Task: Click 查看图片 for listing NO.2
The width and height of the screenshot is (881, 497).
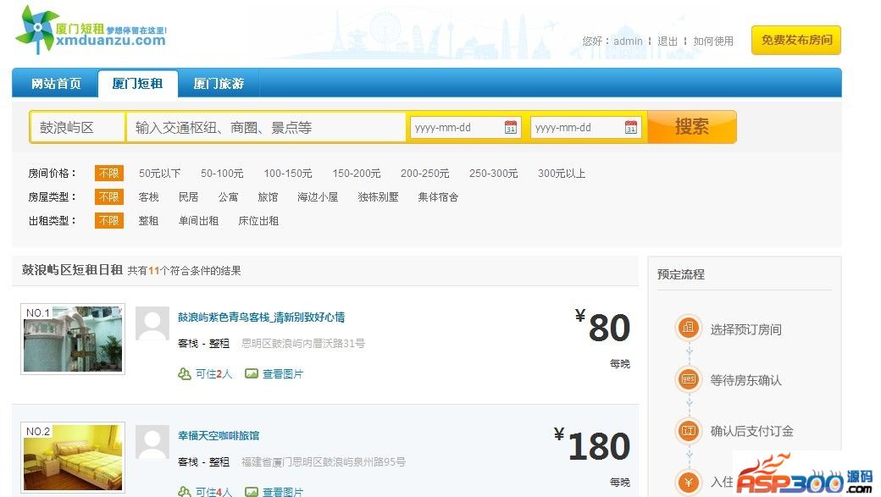Action: pos(283,492)
